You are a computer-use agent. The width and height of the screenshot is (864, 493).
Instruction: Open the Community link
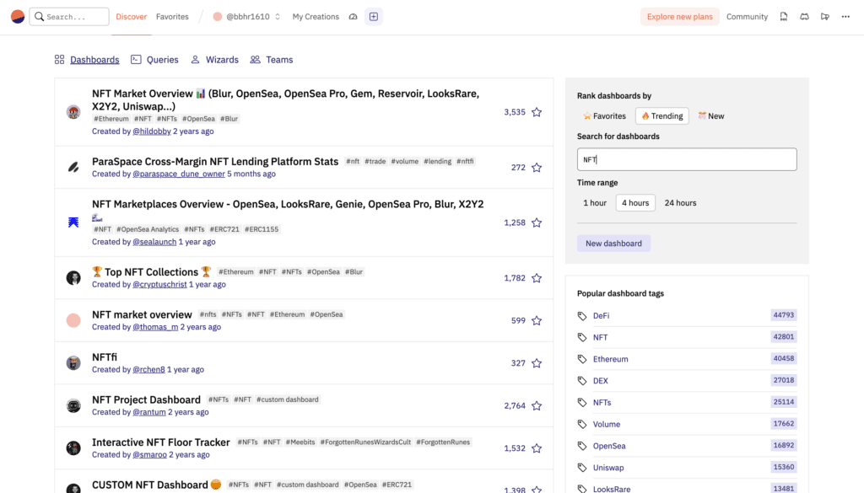747,17
